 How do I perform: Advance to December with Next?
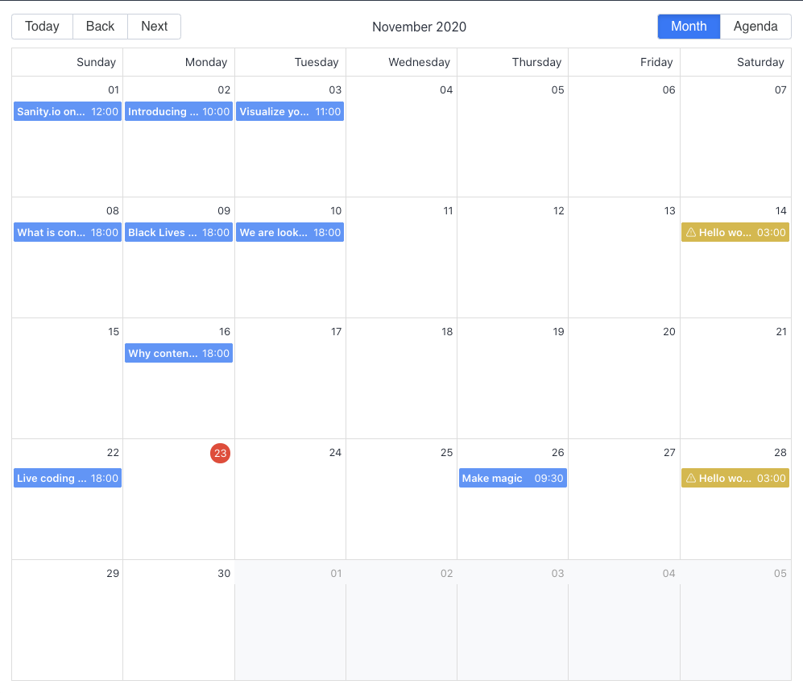(x=154, y=26)
